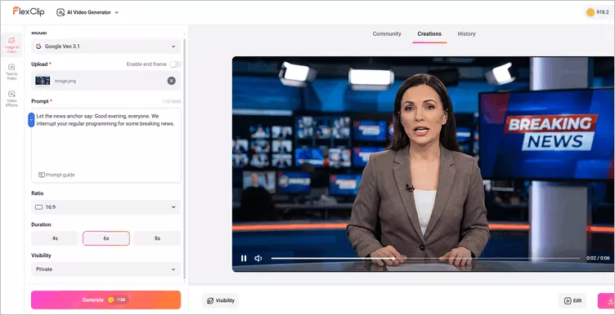The height and width of the screenshot is (315, 615).
Task: Click the video progress bar
Action: [425, 258]
